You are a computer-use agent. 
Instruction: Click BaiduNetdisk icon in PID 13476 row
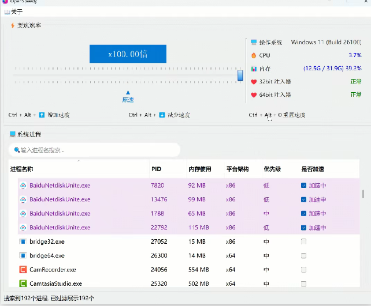(23, 199)
